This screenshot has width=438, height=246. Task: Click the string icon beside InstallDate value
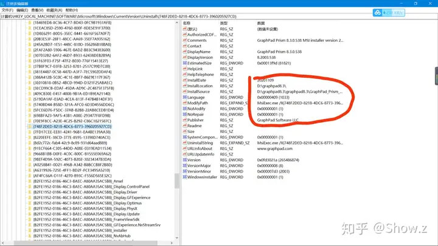(x=185, y=80)
